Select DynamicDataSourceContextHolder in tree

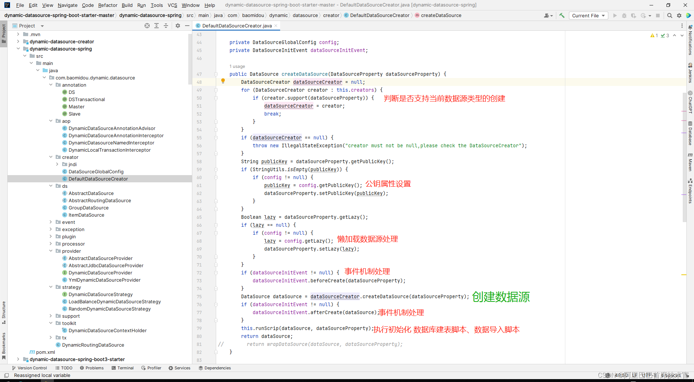click(107, 330)
